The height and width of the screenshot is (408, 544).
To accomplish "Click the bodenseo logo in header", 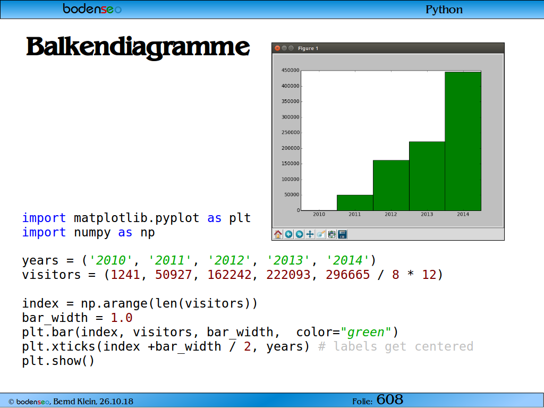I will 92,8.
